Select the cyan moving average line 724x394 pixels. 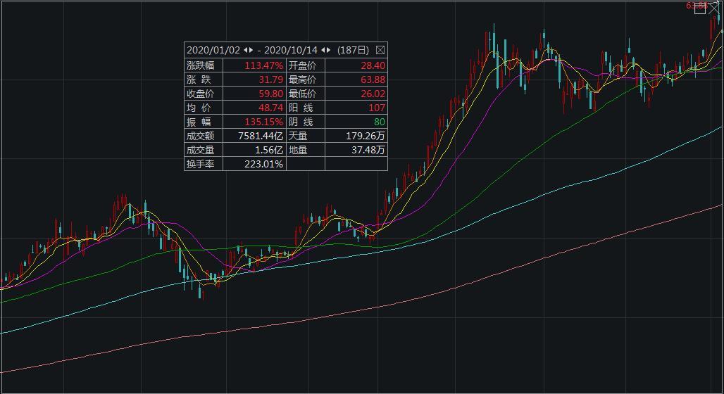click(x=369, y=253)
